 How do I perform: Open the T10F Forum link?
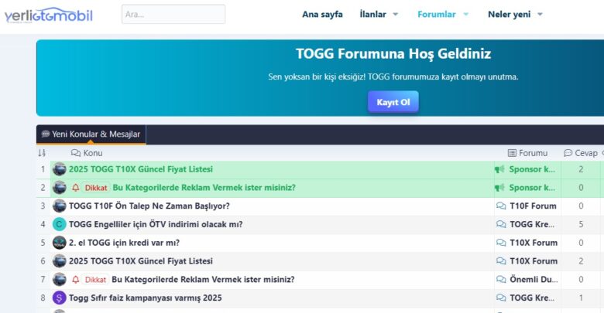533,206
